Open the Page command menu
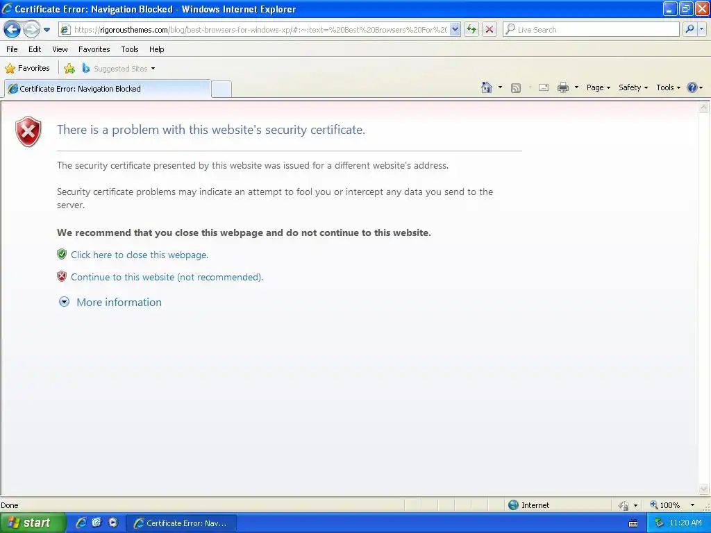Viewport: 711px width, 533px height. (x=598, y=87)
